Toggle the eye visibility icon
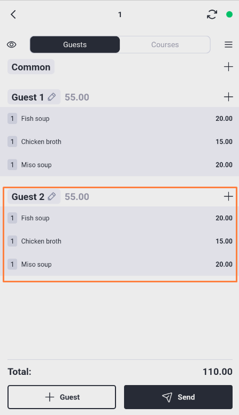This screenshot has width=239, height=415. pyautogui.click(x=12, y=44)
